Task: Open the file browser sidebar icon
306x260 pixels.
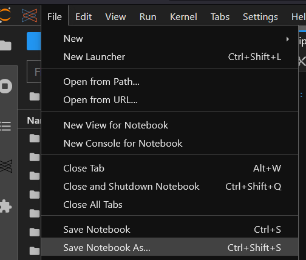Action: pyautogui.click(x=5, y=45)
